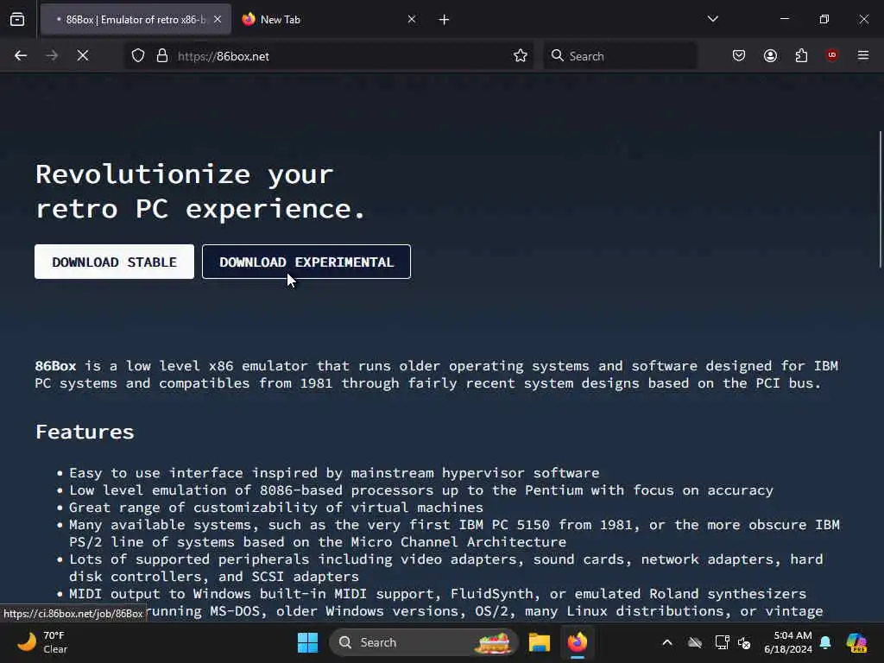Open File Explorer from the taskbar
The width and height of the screenshot is (884, 663).
coord(539,642)
